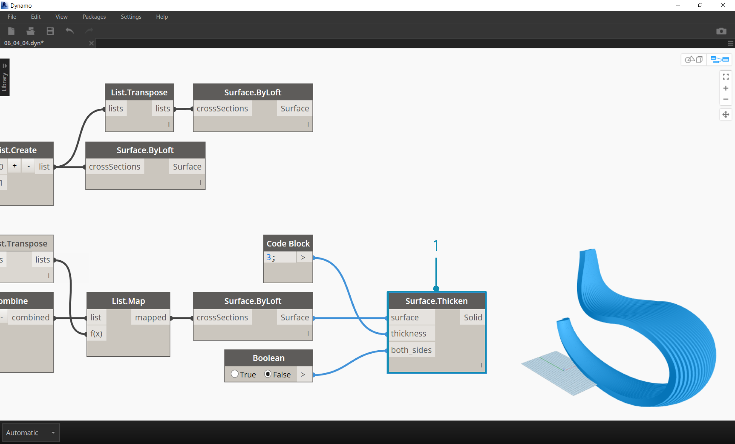Select the False radio button
This screenshot has height=444, width=735.
[268, 374]
